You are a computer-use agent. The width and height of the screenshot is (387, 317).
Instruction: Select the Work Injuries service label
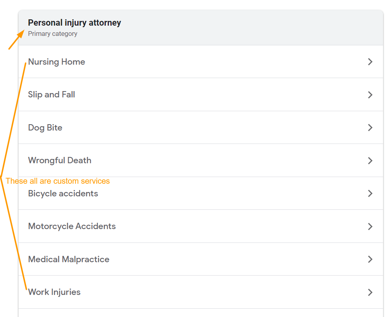(54, 292)
